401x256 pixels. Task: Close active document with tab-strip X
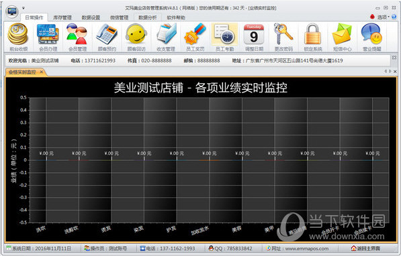[395, 72]
